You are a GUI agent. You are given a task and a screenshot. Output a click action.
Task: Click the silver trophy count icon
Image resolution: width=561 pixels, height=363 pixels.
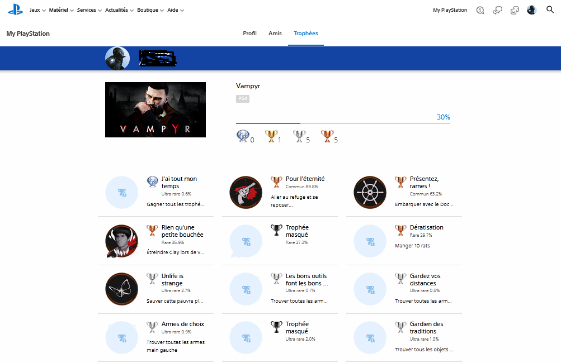(x=299, y=136)
